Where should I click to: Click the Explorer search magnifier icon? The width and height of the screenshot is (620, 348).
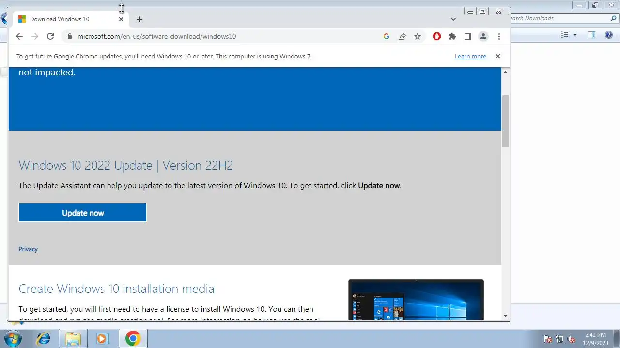[613, 18]
